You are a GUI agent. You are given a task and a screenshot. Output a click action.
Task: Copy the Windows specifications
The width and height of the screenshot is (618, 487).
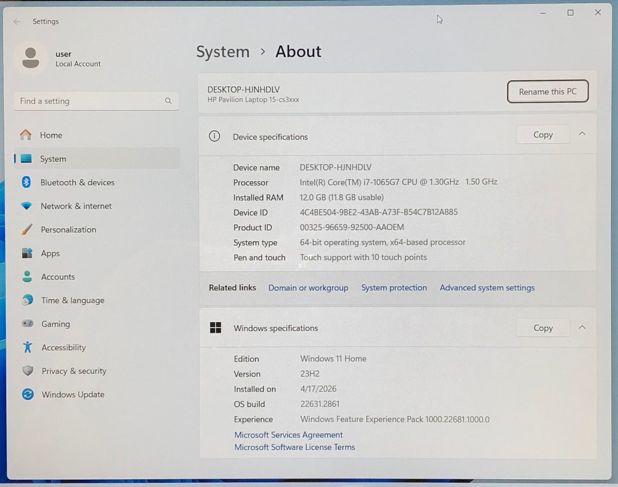[543, 328]
